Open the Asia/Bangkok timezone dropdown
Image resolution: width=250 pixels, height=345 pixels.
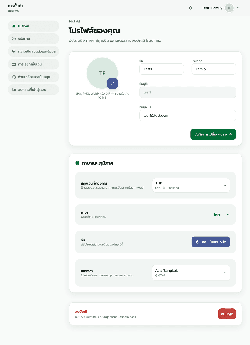coord(191,273)
